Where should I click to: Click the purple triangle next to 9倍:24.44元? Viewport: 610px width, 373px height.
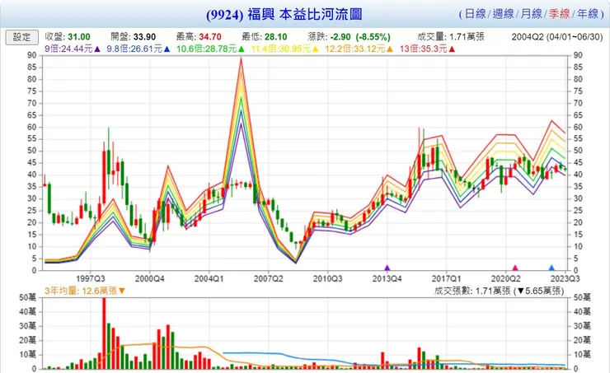(x=97, y=49)
